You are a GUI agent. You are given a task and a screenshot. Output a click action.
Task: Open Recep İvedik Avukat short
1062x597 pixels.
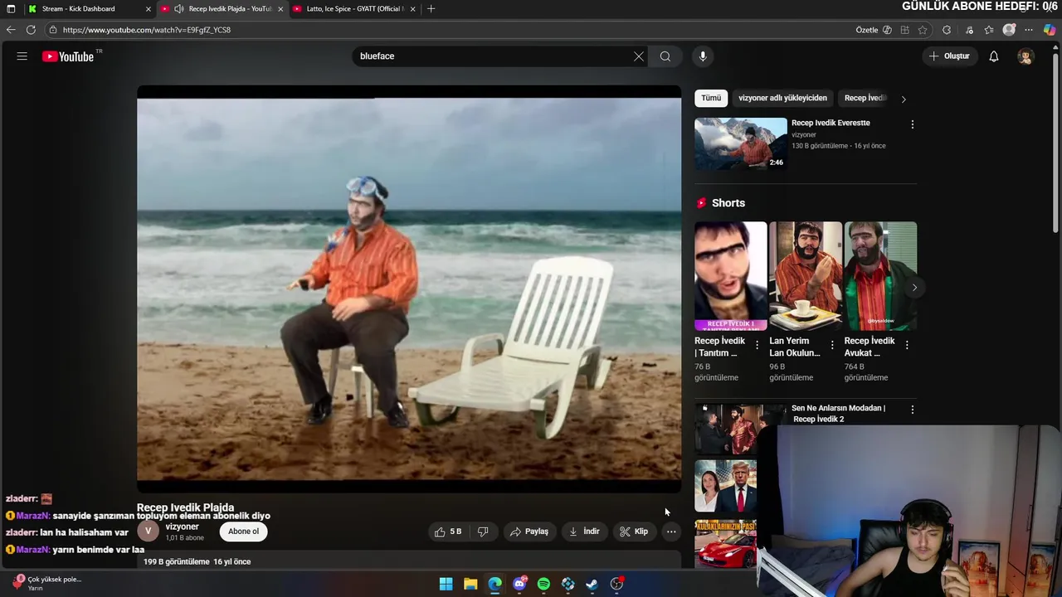[x=880, y=276]
